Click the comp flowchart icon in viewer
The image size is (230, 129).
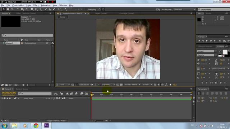166,85
